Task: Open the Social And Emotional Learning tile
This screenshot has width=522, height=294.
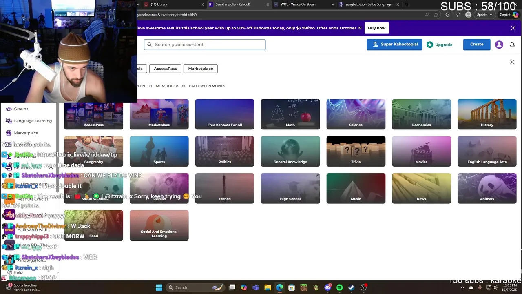Action: click(159, 225)
